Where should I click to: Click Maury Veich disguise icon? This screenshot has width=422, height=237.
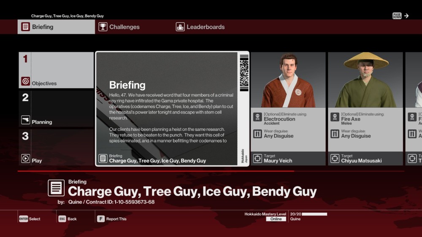257,134
